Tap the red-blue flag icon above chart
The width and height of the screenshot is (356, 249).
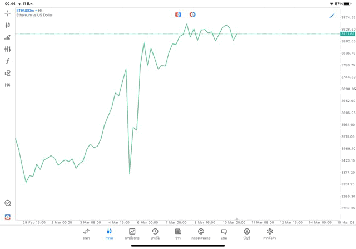click(x=178, y=14)
